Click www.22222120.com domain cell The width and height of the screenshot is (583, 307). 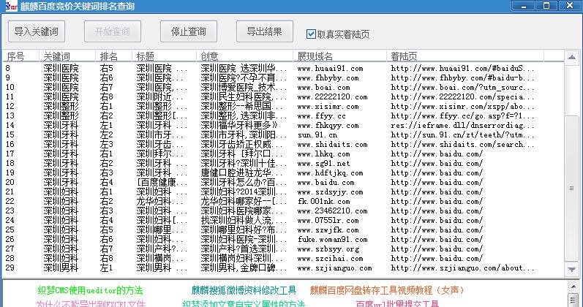[332, 97]
